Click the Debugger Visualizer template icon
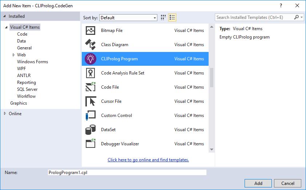 pos(90,143)
